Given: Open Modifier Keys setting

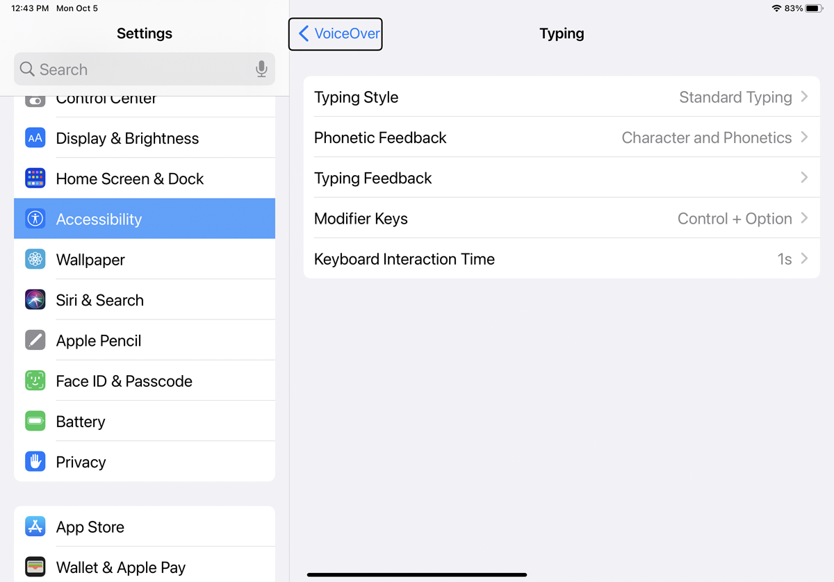Looking at the screenshot, I should click(562, 218).
